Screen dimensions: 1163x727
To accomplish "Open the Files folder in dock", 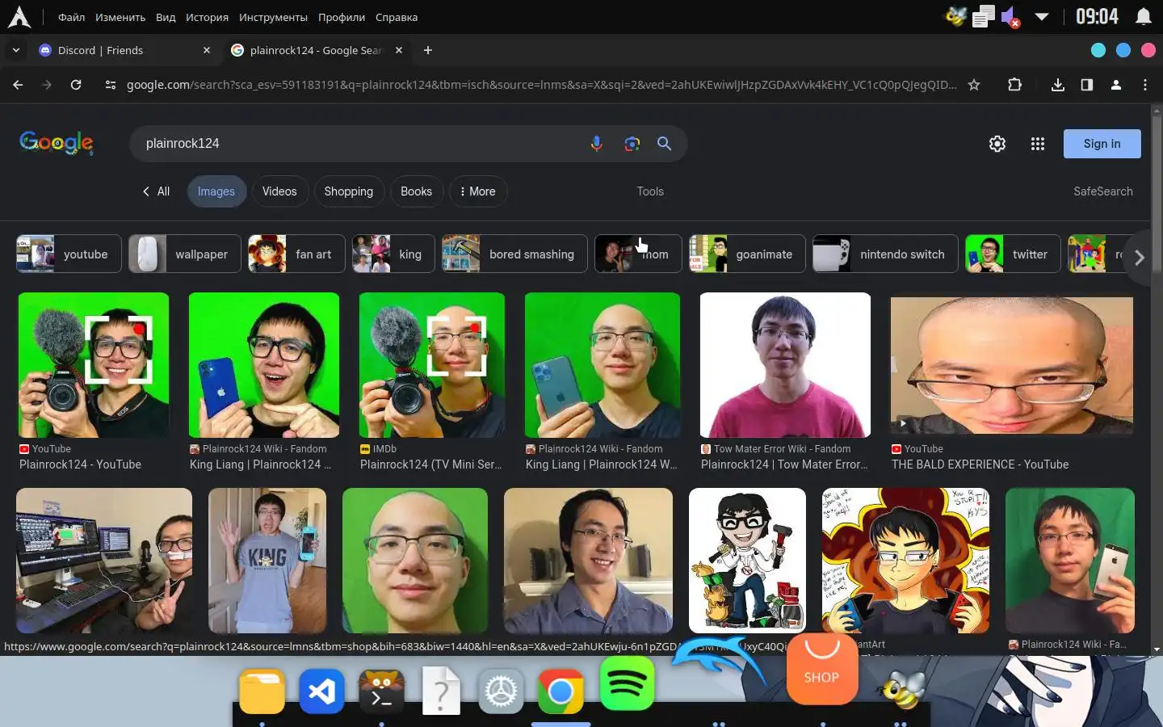I will tap(262, 691).
